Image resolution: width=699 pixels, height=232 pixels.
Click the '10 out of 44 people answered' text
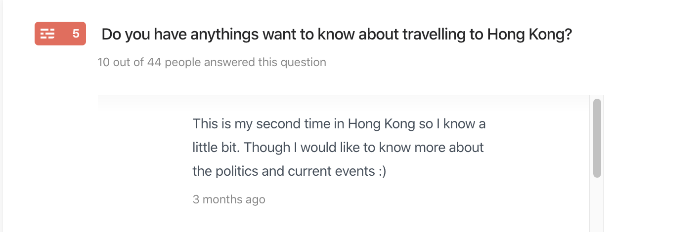(212, 62)
